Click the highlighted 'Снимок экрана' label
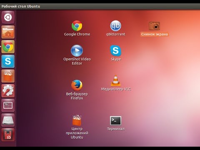This screenshot has height=150, width=200. point(155,34)
